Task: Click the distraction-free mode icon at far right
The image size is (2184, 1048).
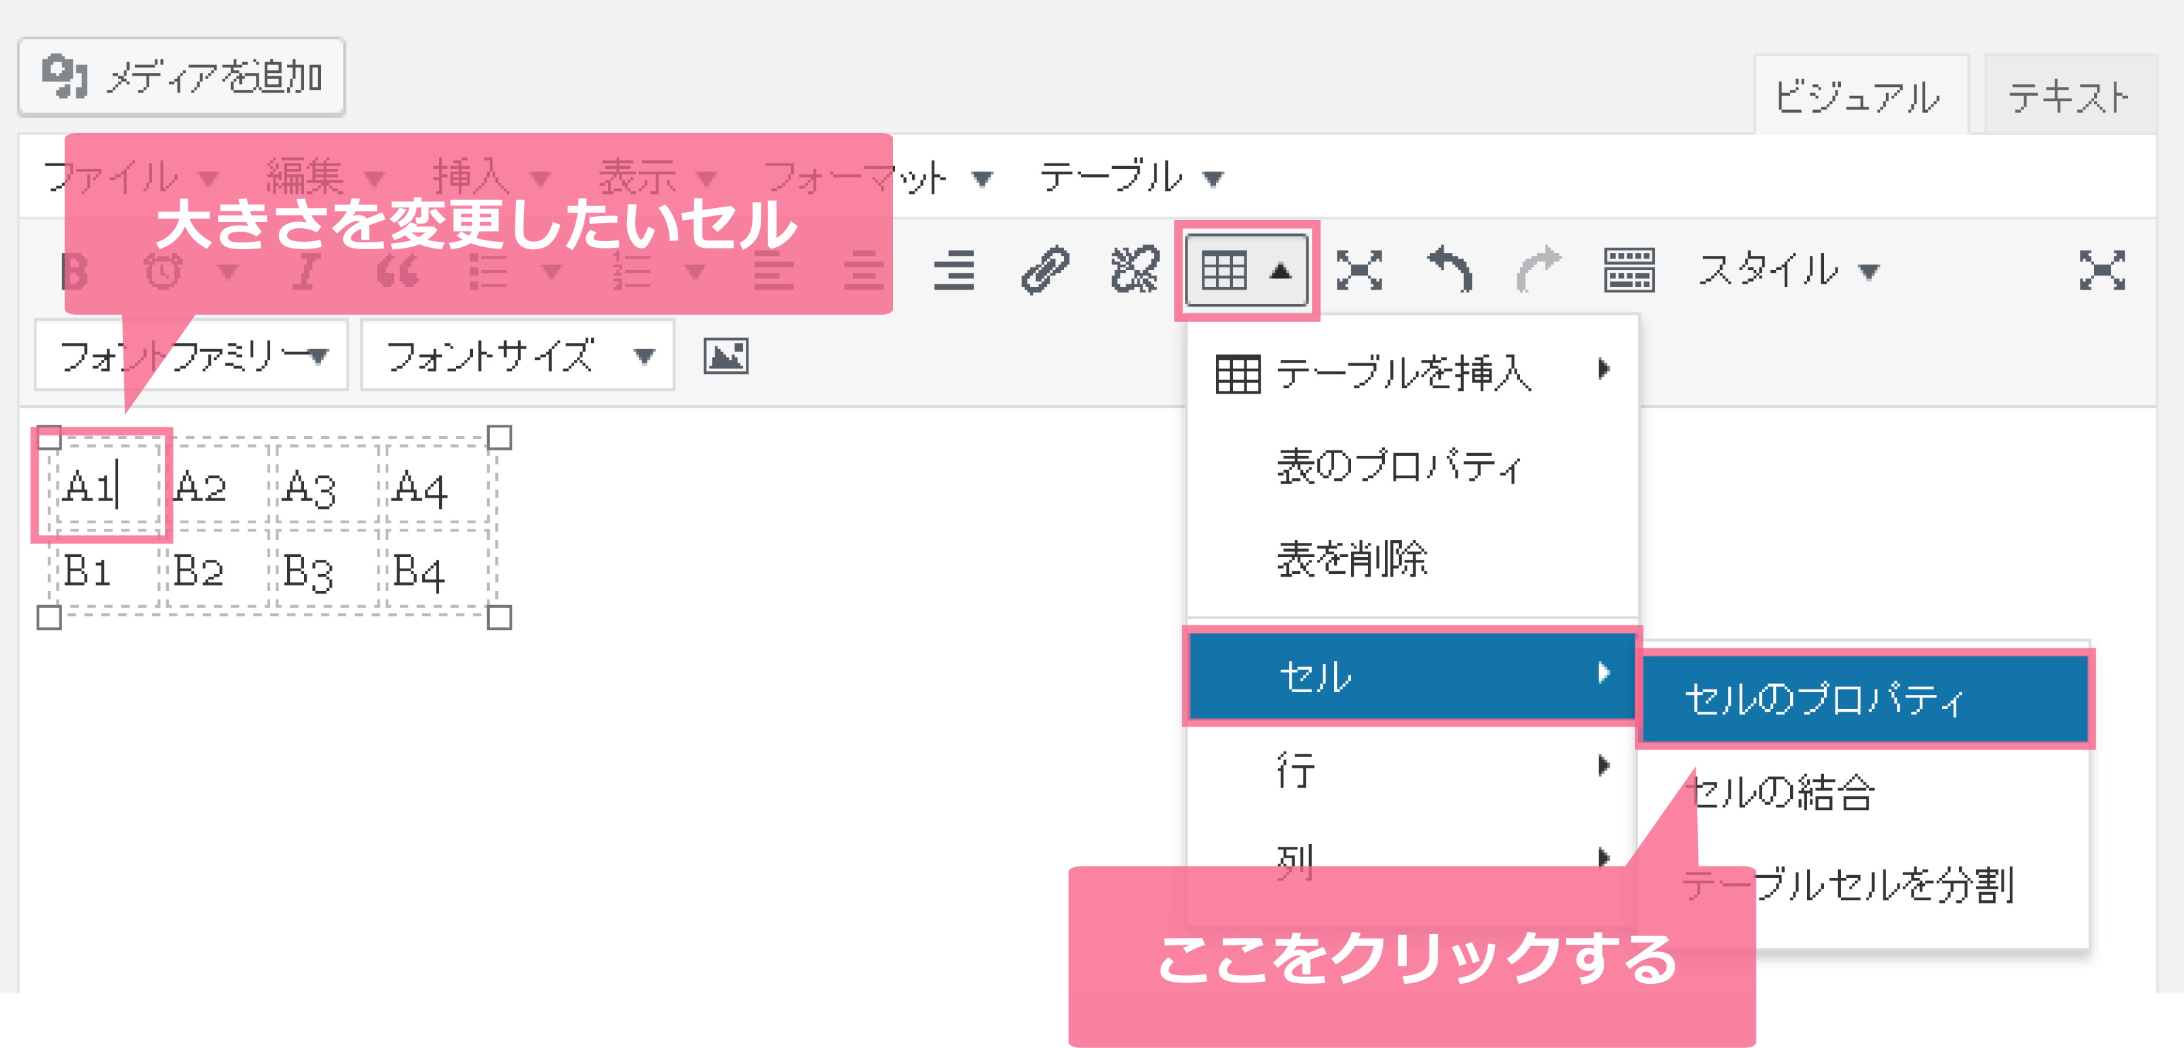Action: click(2102, 270)
